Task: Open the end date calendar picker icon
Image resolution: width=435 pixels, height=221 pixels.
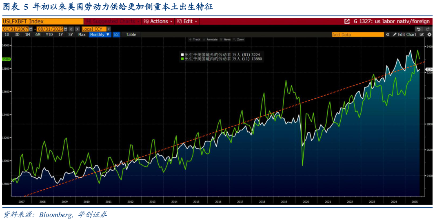Action: click(65, 29)
